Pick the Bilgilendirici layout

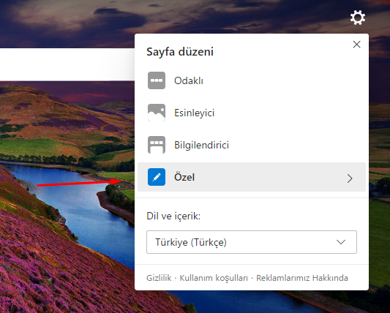point(252,145)
